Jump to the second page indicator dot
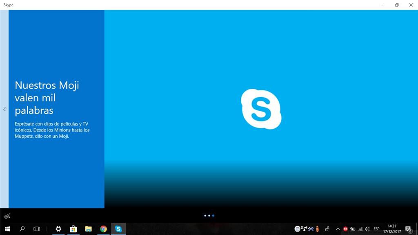The height and width of the screenshot is (235, 418). (209, 215)
